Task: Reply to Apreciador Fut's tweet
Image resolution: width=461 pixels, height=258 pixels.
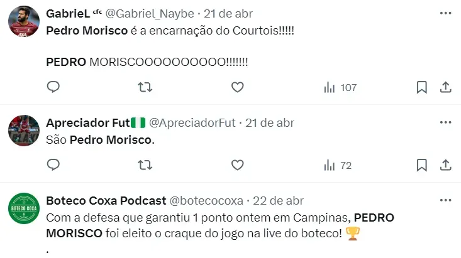Action: 53,165
